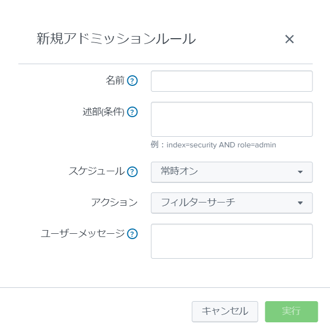Click the caret arrow on 常時オン selector

coord(300,172)
